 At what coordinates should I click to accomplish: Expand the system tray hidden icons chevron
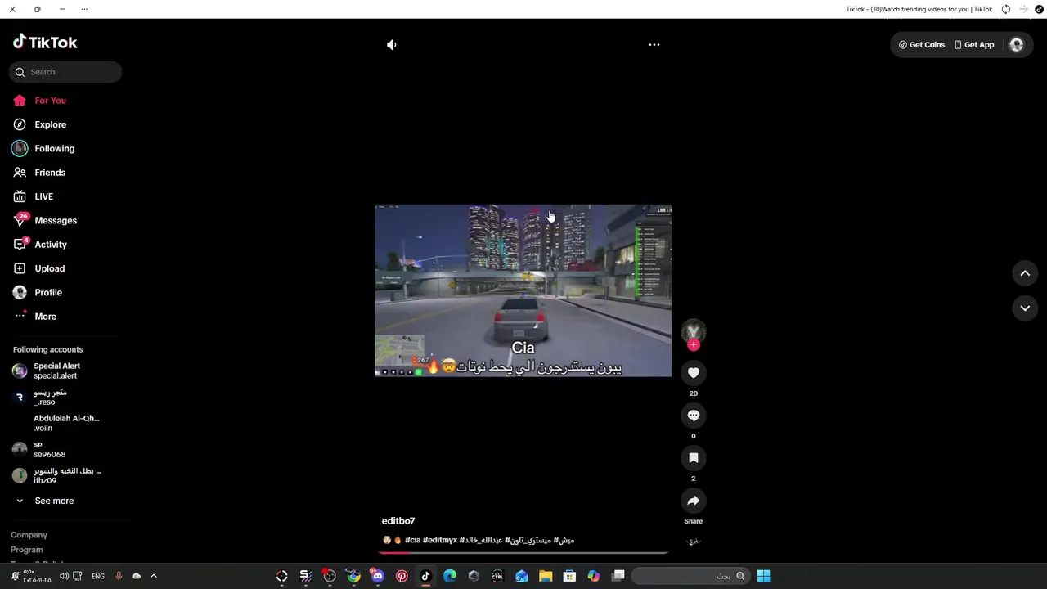pos(153,576)
